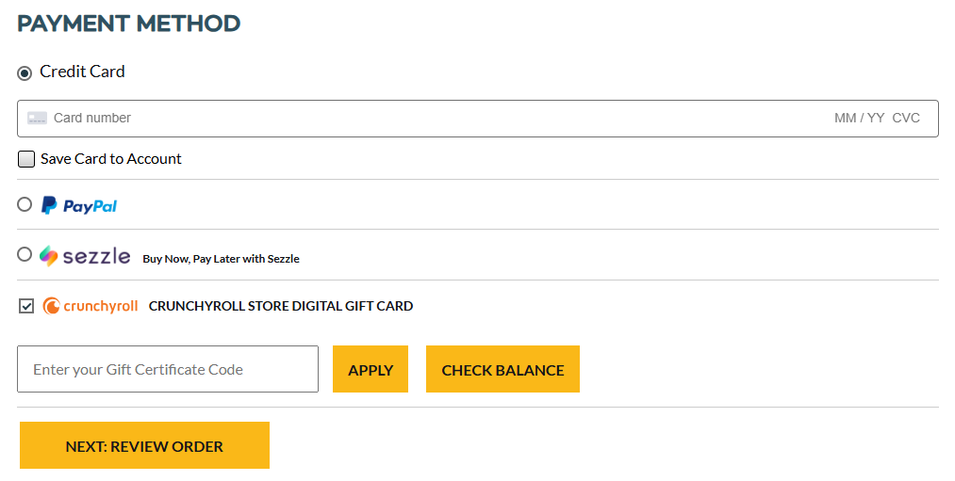Click the Gift Certificate Code input field
955x481 pixels.
[168, 369]
